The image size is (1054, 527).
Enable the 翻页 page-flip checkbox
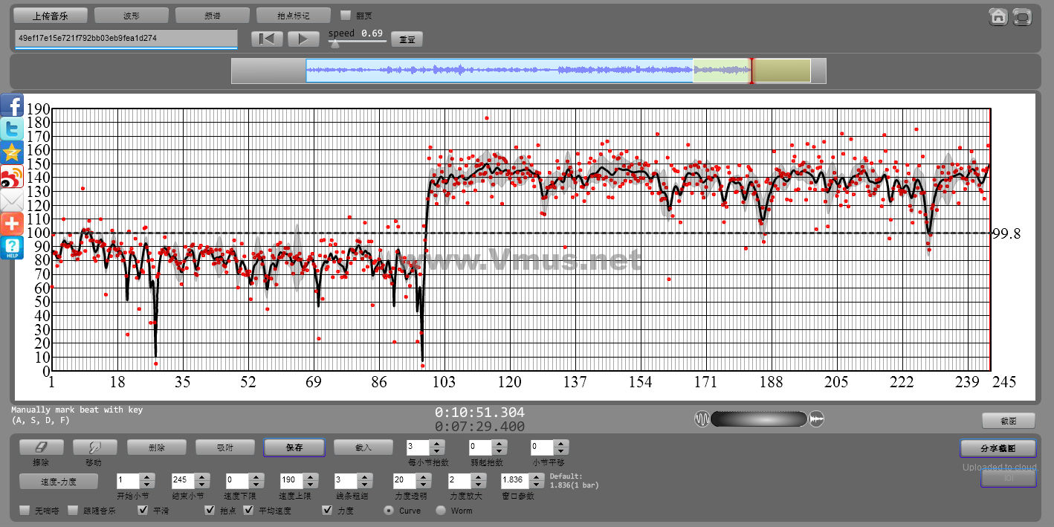[x=346, y=15]
